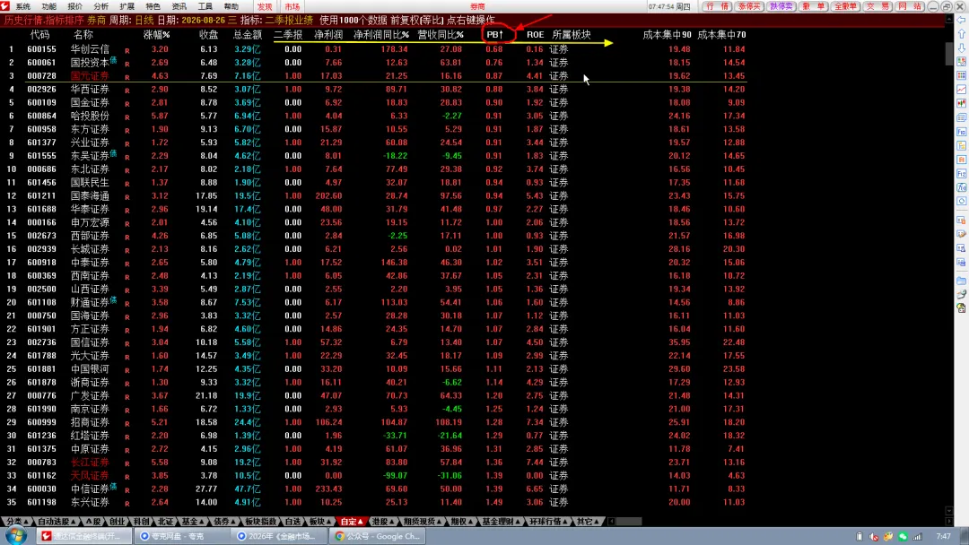Click the back left-arrow icon in the right sidebar
Viewport: 969px width, 545px height.
click(961, 21)
